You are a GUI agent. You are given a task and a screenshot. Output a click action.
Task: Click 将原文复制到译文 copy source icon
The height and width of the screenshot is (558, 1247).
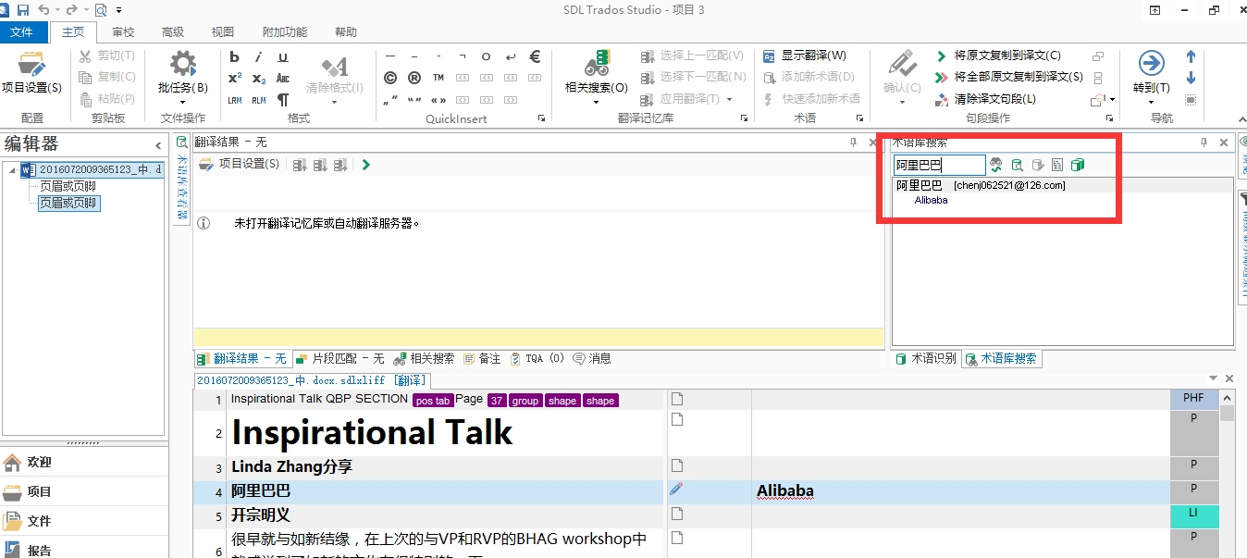pyautogui.click(x=941, y=56)
